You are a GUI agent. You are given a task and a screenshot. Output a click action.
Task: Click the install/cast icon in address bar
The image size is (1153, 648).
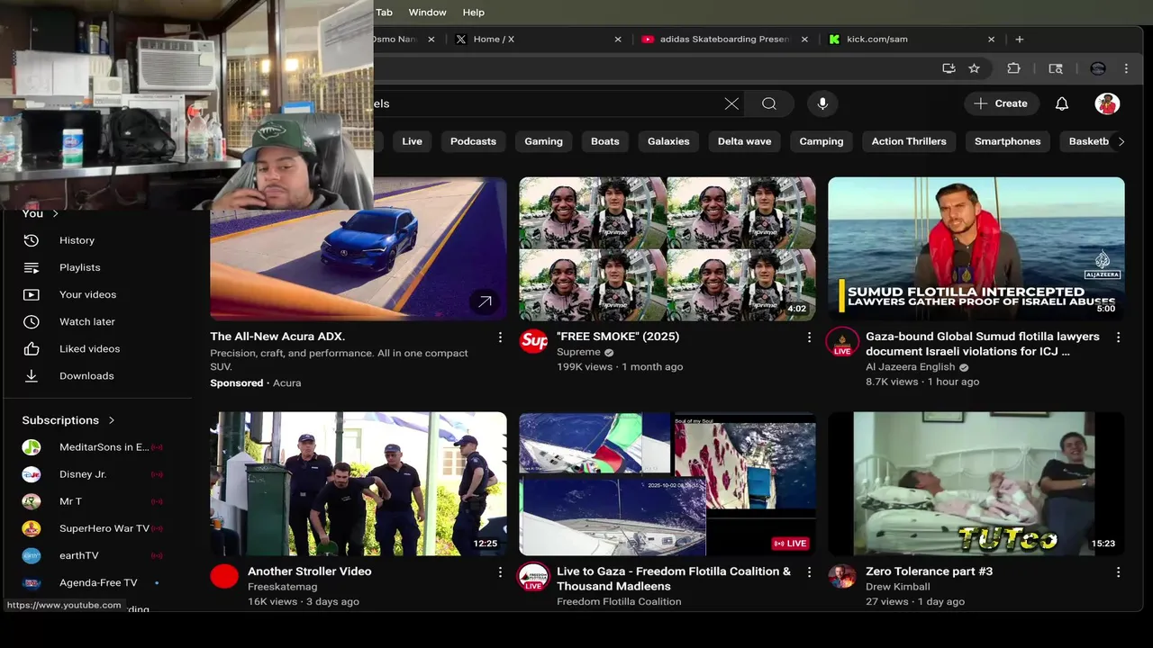[949, 68]
